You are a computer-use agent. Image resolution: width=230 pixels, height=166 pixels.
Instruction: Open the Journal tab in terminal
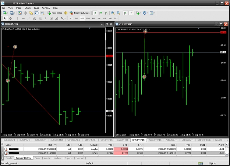point(80,158)
